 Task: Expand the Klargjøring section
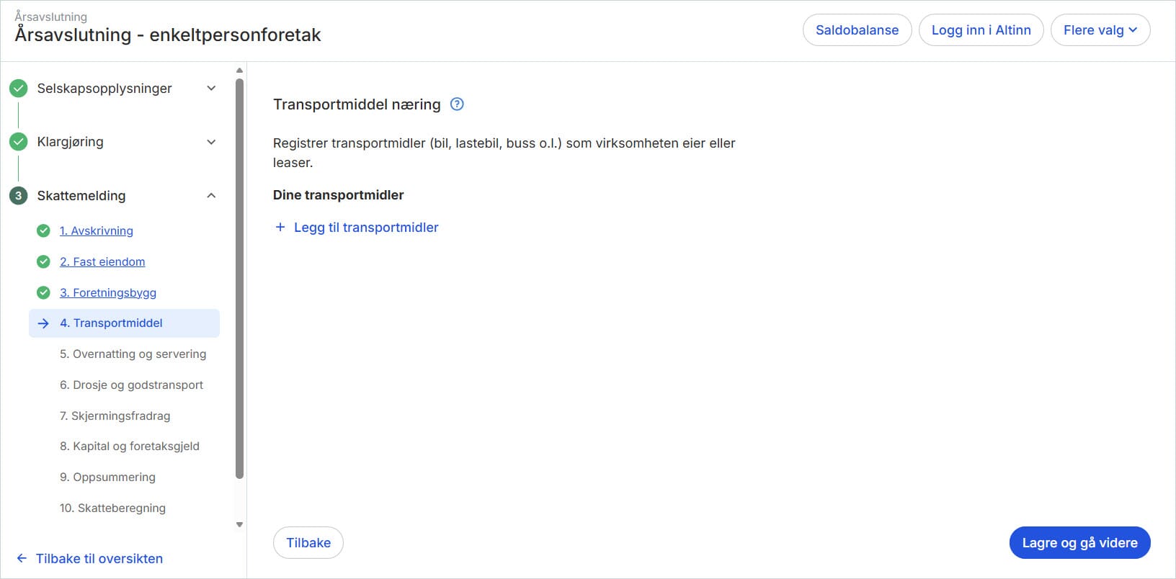tap(210, 141)
